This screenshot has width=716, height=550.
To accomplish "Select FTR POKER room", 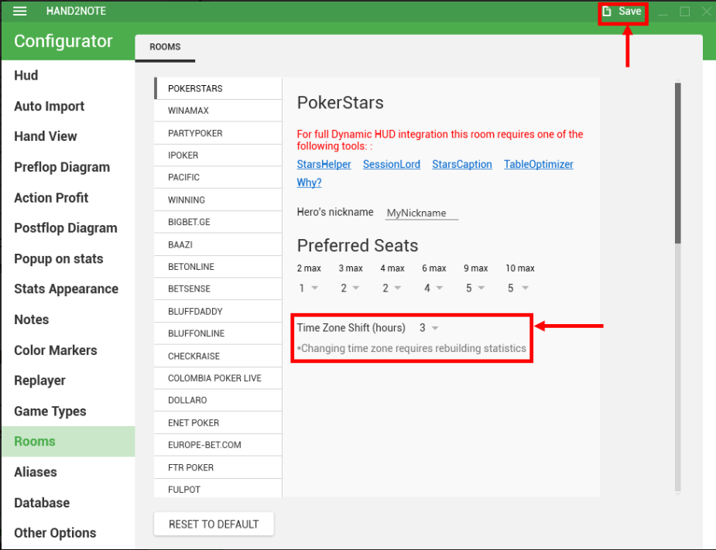I will point(218,467).
